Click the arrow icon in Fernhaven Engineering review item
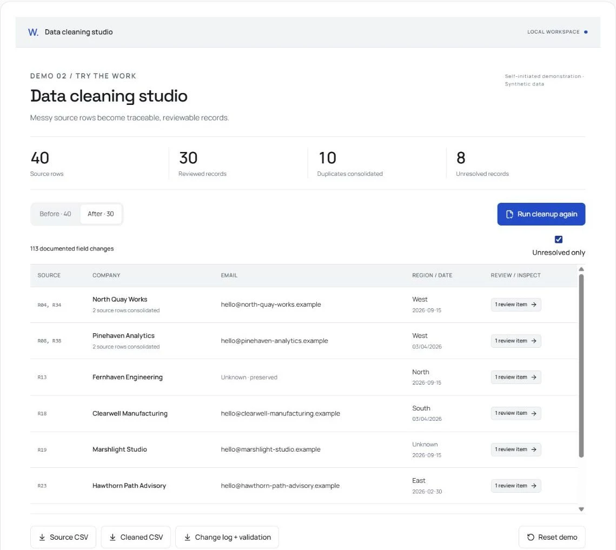Image resolution: width=616 pixels, height=550 pixels. (x=533, y=377)
